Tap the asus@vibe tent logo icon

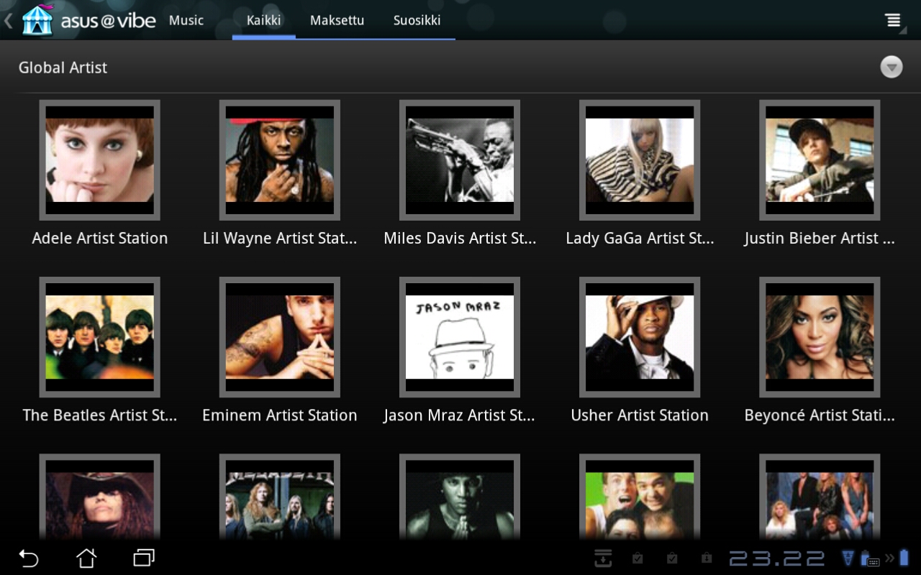[x=37, y=20]
